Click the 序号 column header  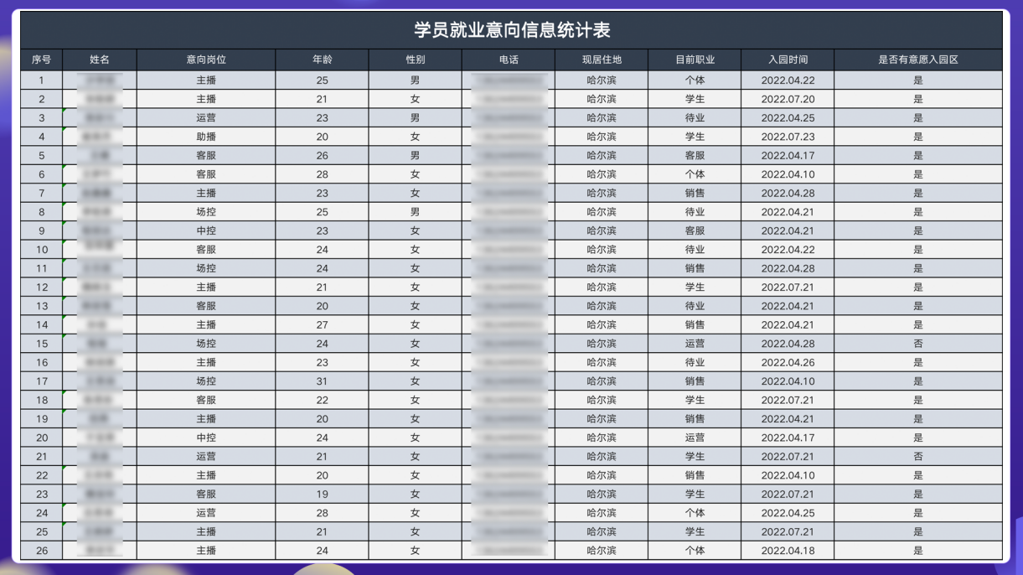[x=41, y=60]
